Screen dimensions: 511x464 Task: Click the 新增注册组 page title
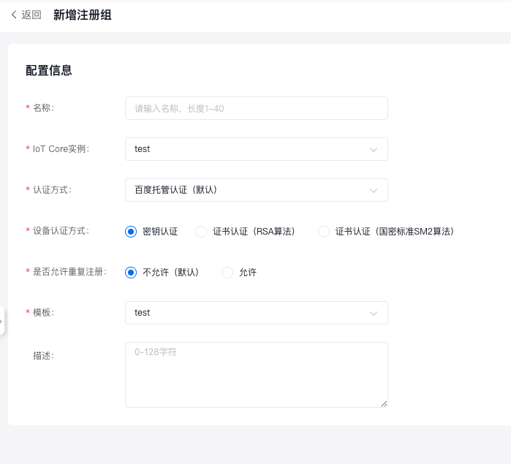[83, 15]
